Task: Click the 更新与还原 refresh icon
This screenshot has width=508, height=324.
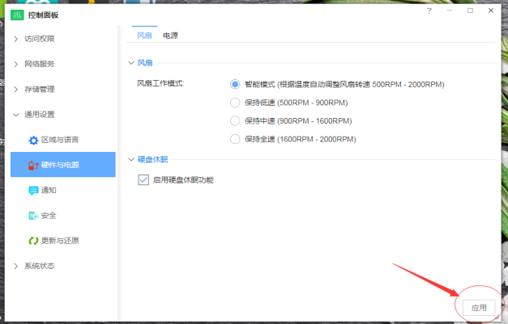Action: tap(33, 241)
